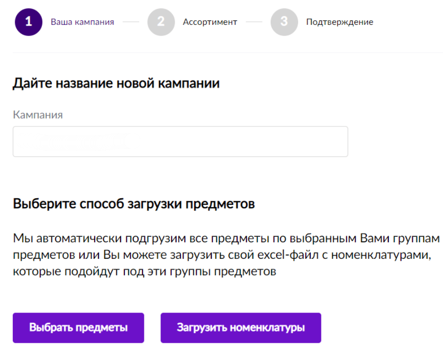Go to the 'Ассортимент' step label
The image size is (443, 355).
pos(210,22)
